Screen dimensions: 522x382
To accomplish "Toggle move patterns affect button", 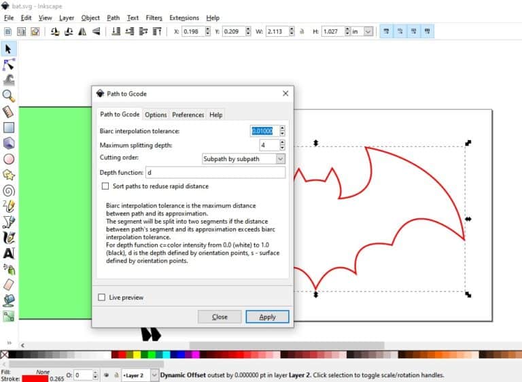I will [x=428, y=31].
